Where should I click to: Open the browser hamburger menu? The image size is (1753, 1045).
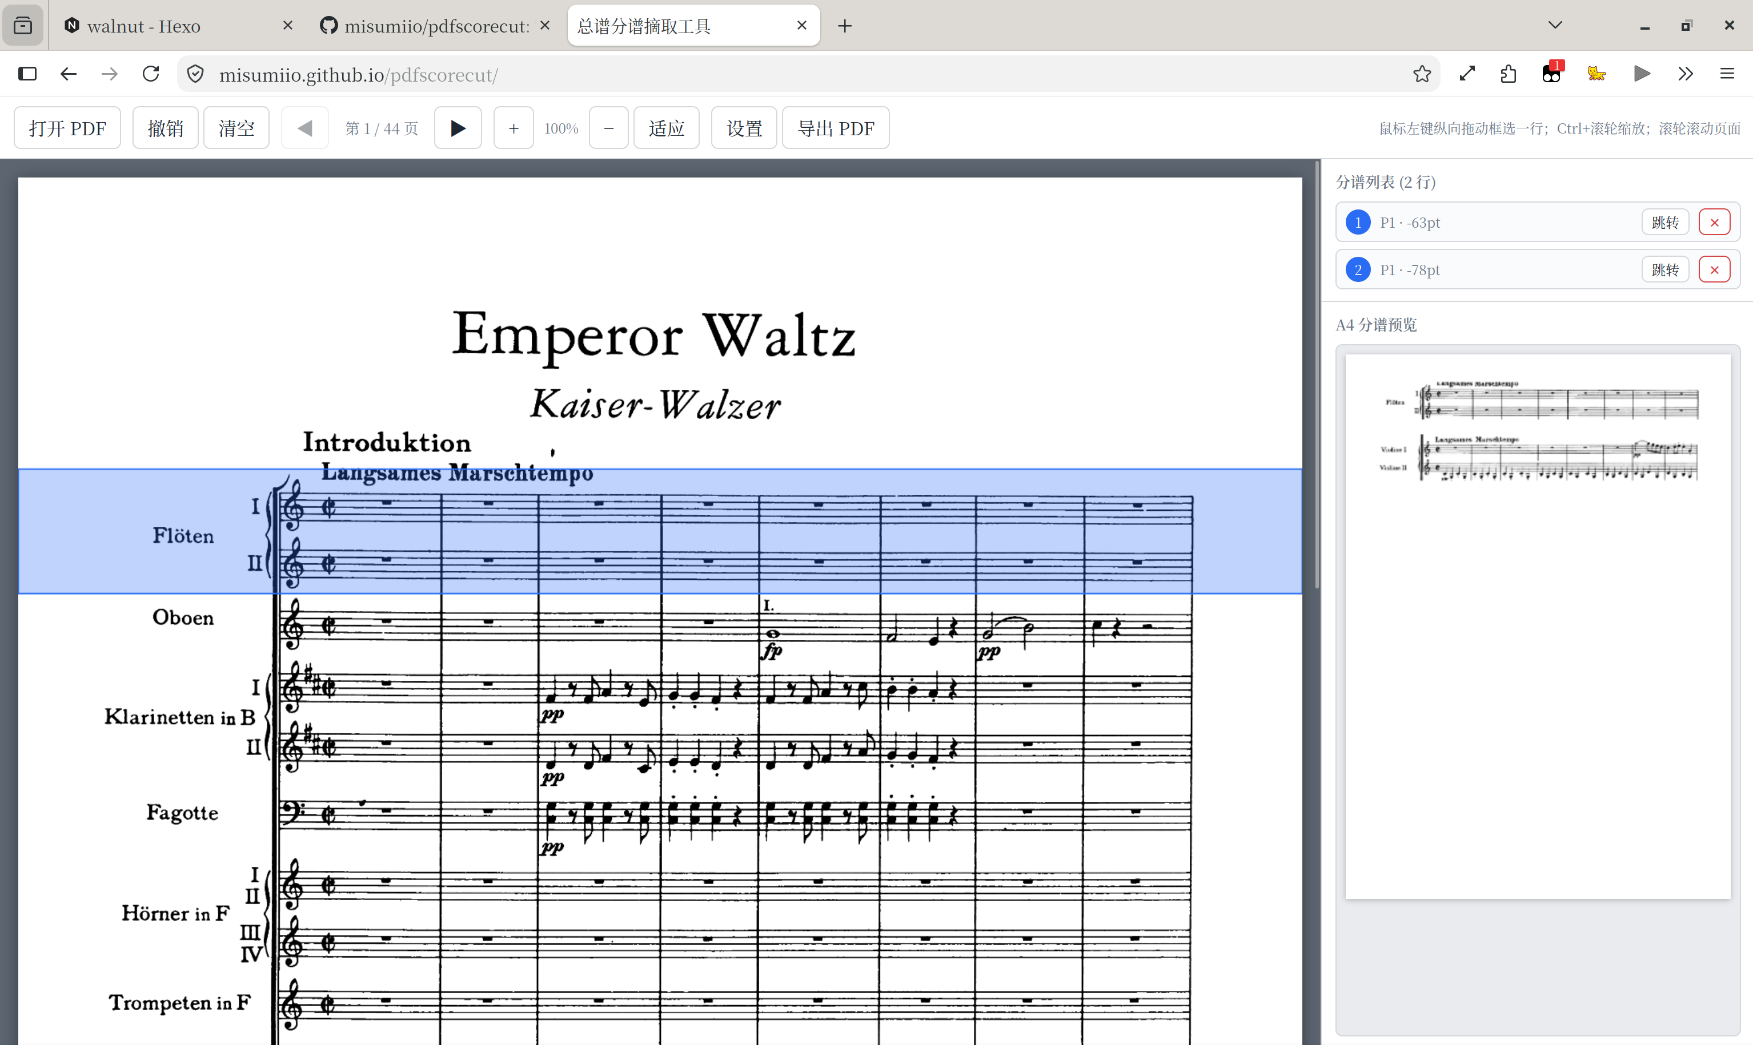point(1727,74)
